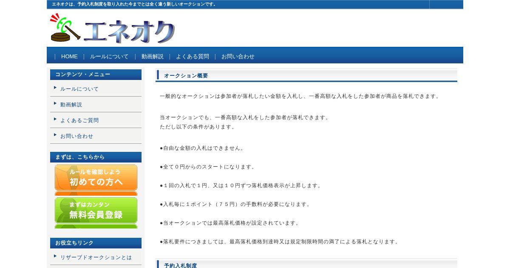Image resolution: width=510 pixels, height=268 pixels.
Task: Click arrow bullet beside sidebar 動画解説
Action: [x=55, y=103]
